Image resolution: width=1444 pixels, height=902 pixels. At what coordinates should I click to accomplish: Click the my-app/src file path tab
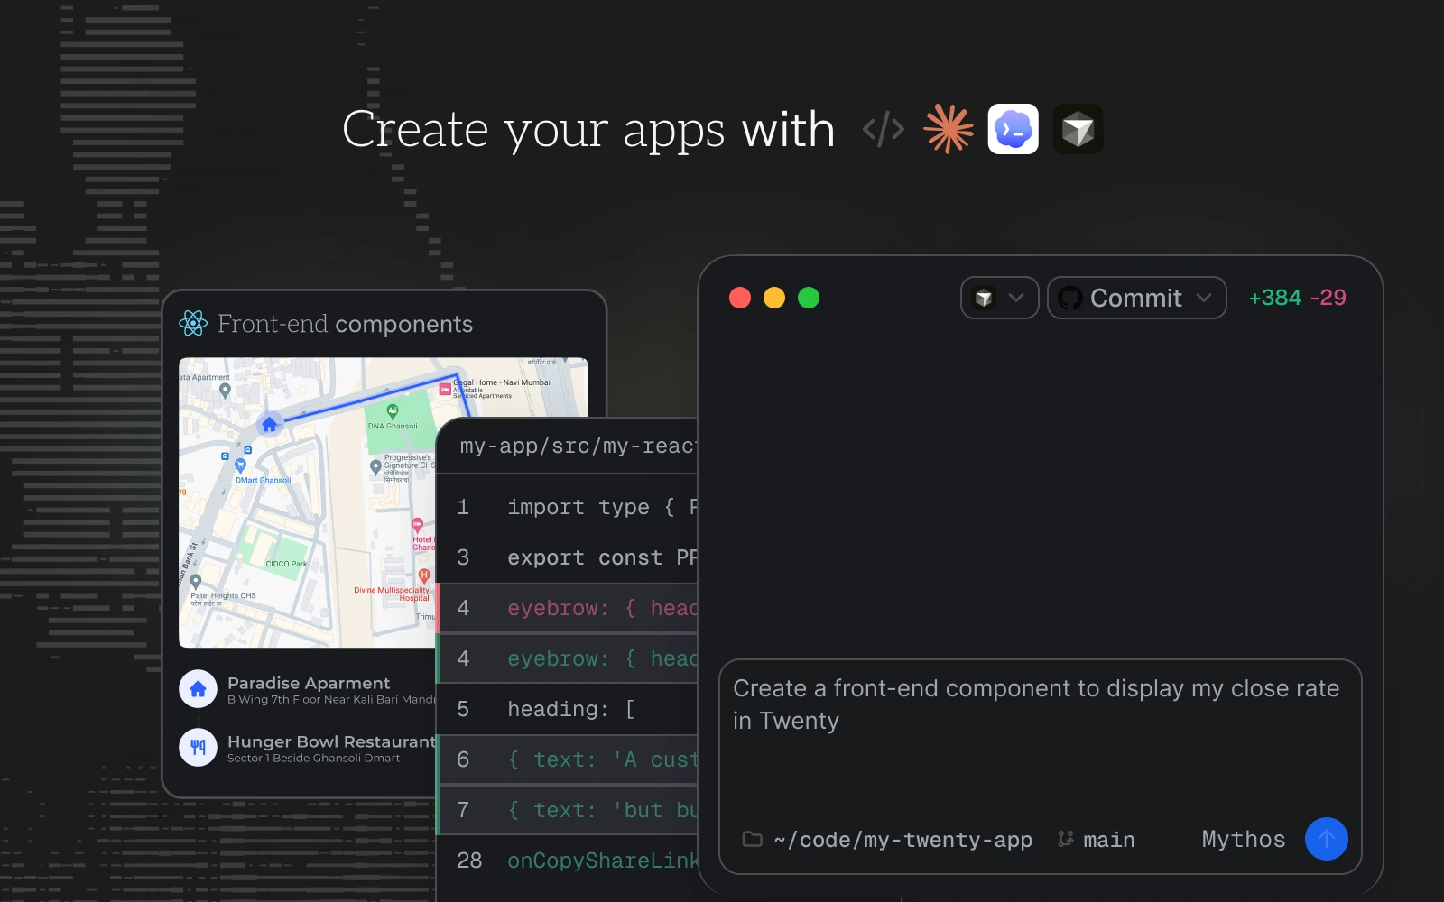tap(578, 446)
